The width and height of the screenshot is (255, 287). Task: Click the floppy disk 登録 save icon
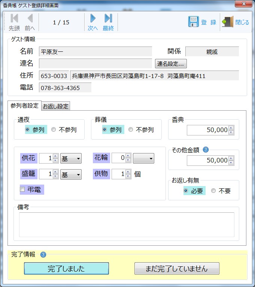point(193,22)
